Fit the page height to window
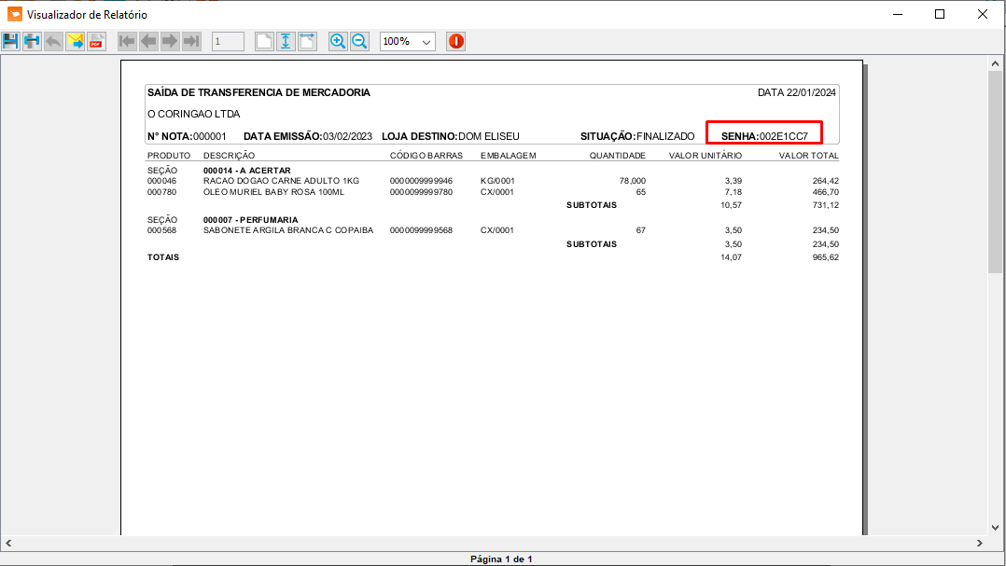Image resolution: width=1006 pixels, height=566 pixels. (286, 42)
